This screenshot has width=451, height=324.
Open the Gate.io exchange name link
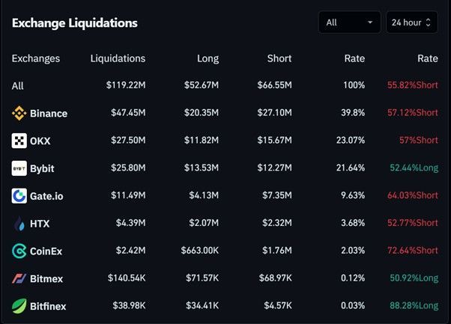[x=46, y=196]
